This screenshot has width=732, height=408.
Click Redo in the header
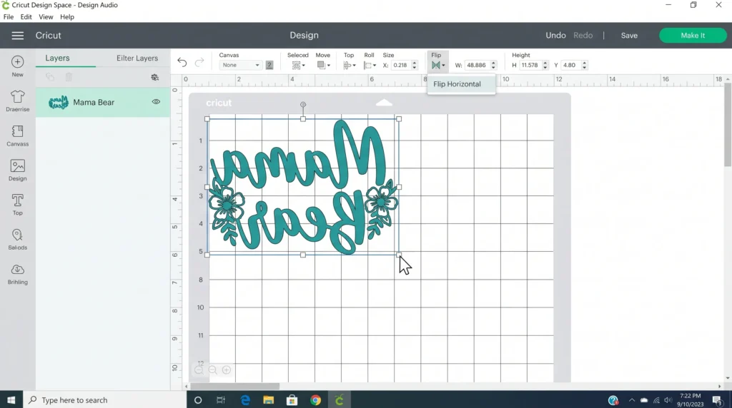[583, 36]
